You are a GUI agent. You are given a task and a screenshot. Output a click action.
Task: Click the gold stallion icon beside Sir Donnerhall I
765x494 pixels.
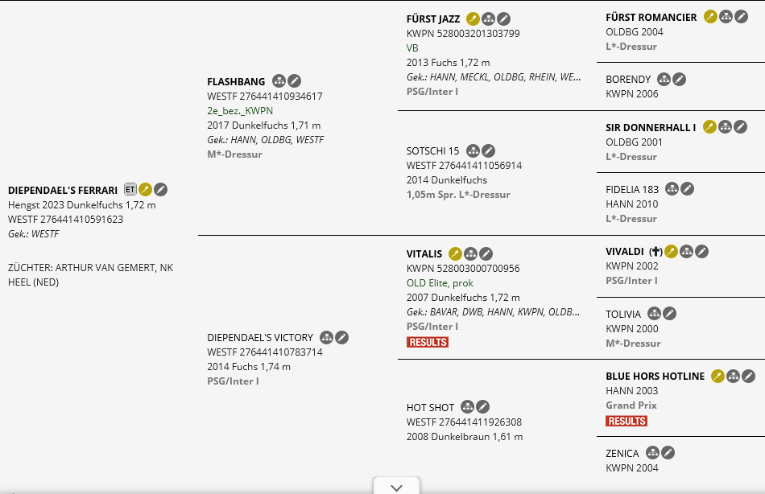click(x=709, y=127)
